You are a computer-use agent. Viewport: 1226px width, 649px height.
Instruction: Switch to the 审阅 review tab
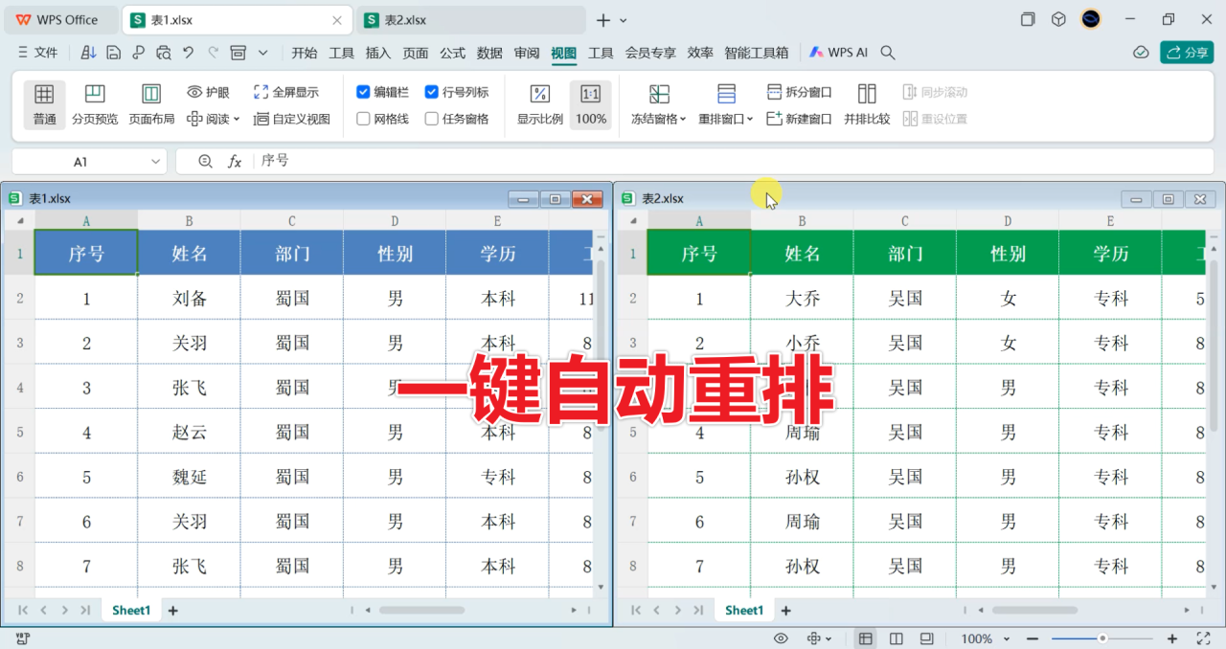tap(527, 53)
